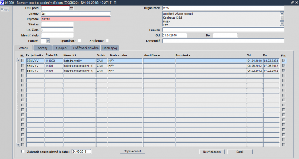299x159 pixels.
Task: Open the Bank.spoj. tab
Action: point(110,48)
